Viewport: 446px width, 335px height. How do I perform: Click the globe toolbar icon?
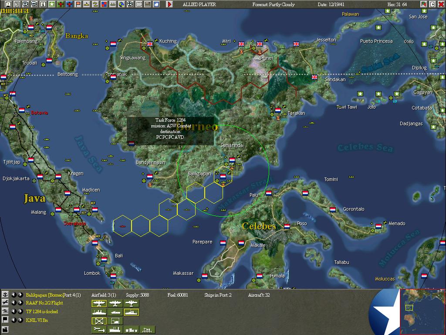tap(122, 4)
